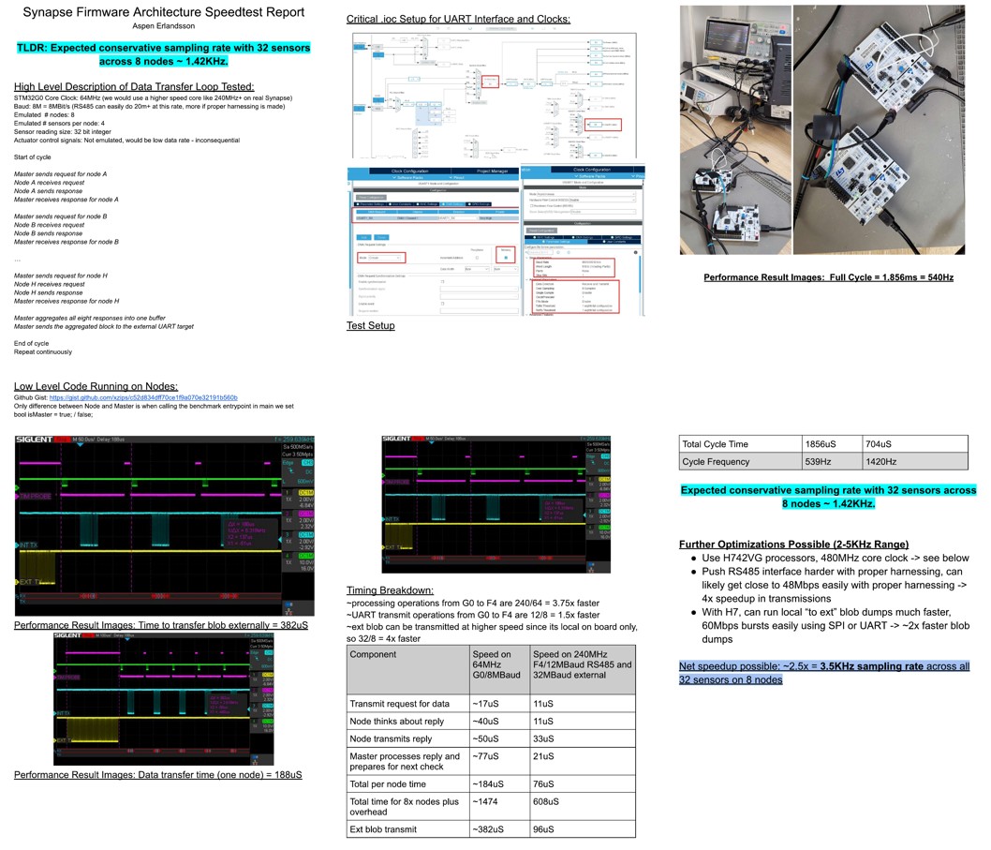The height and width of the screenshot is (850, 991).
Task: Click the 'Test Setup' heading
Action: pyautogui.click(x=370, y=325)
